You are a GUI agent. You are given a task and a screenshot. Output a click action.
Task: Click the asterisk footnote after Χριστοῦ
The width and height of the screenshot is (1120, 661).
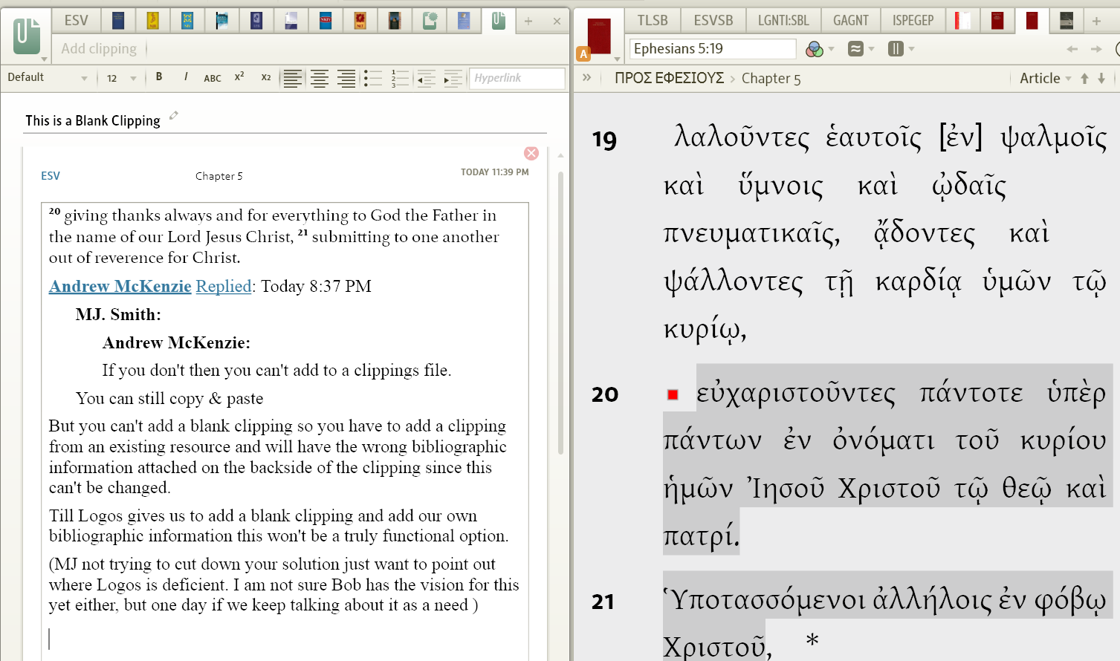pos(812,640)
